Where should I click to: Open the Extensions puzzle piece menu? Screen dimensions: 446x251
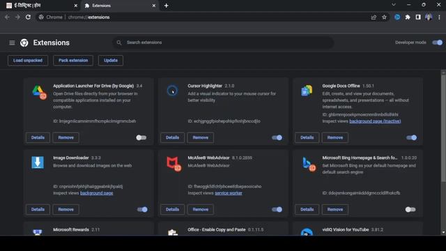coord(408,17)
